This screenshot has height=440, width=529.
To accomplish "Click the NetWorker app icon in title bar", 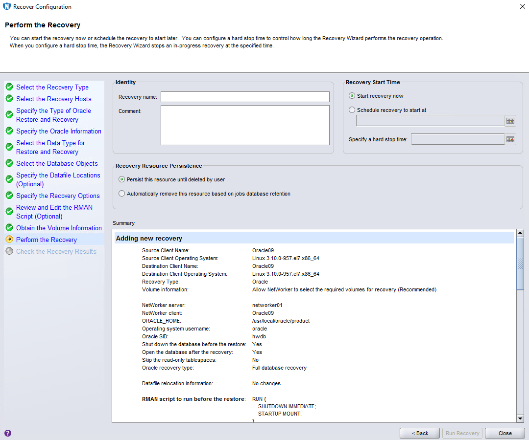I will click(6, 7).
